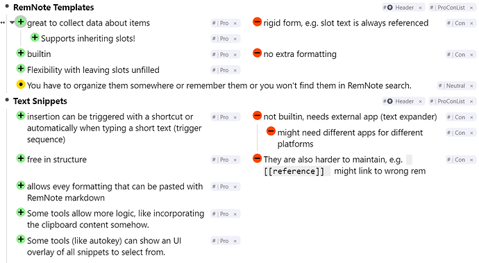Click red minus beside 'rigid form' text
The width and height of the screenshot is (479, 263).
[x=258, y=22]
